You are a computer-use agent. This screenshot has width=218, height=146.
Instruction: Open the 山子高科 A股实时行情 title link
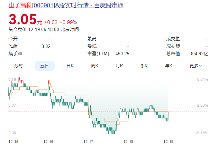66,5
